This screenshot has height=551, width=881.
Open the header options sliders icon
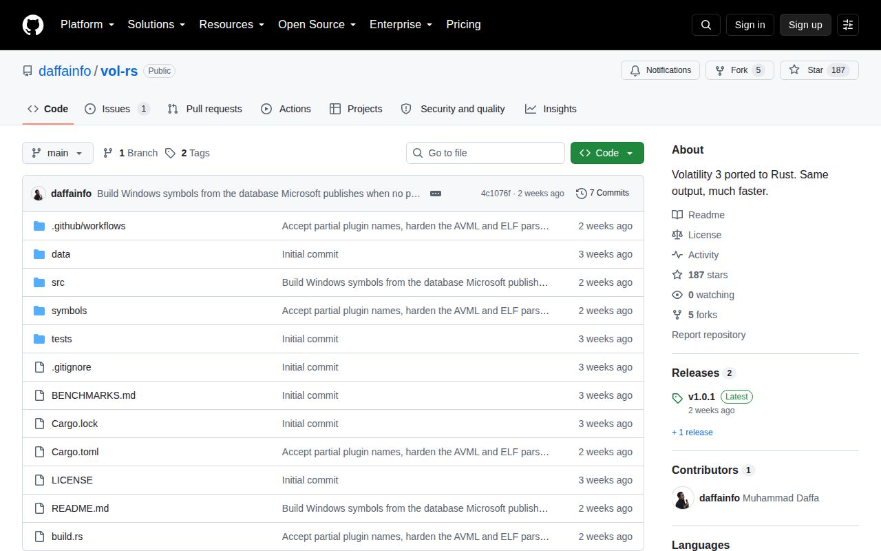[848, 25]
